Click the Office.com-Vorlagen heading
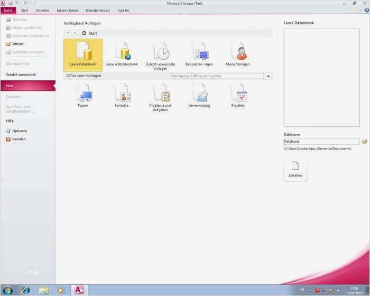Image resolution: width=370 pixels, height=296 pixels. click(x=84, y=76)
